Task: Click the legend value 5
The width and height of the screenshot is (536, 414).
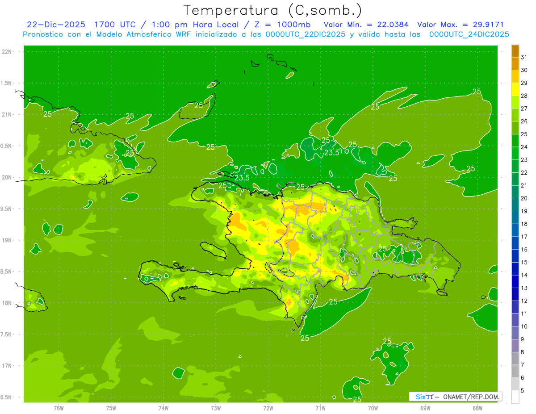Action: (x=523, y=390)
